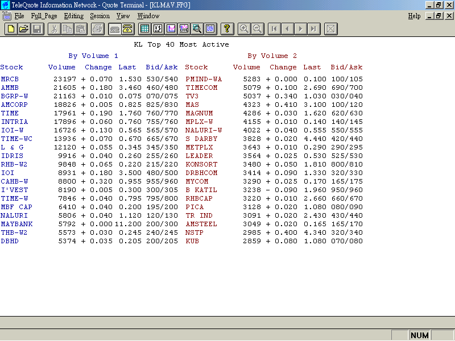The height and width of the screenshot is (341, 455).
Task: Go to the next page arrow
Action: [x=300, y=29]
